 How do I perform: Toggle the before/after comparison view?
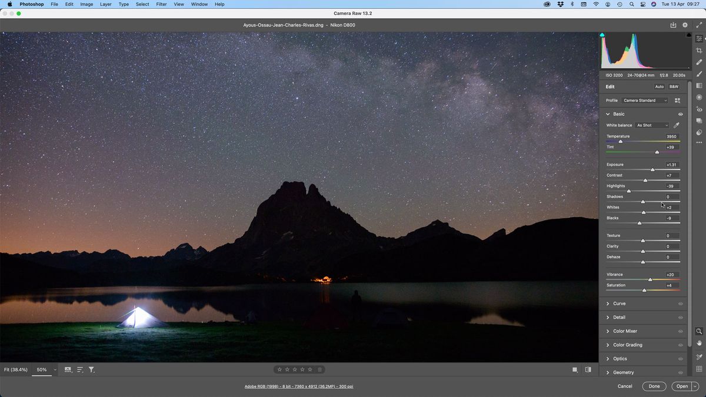[x=588, y=369]
